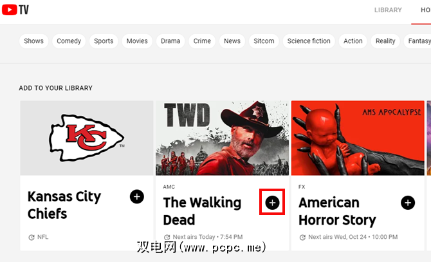The height and width of the screenshot is (262, 431).
Task: Open the Library tab
Action: point(388,10)
